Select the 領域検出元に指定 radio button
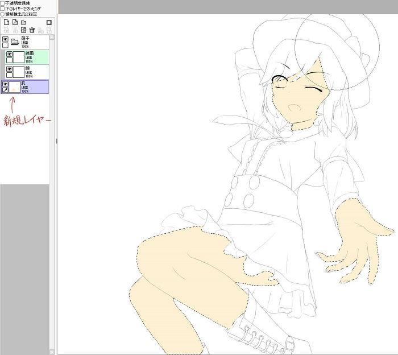This screenshot has width=398, height=355. pyautogui.click(x=2, y=14)
